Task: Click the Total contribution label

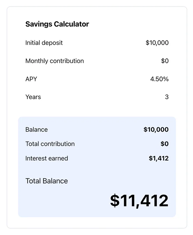Action: pyautogui.click(x=50, y=144)
